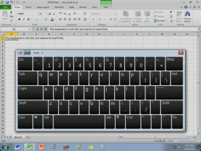The image size is (201, 151).
Task: Open the font color dropdown arrow
Action: tap(55, 20)
